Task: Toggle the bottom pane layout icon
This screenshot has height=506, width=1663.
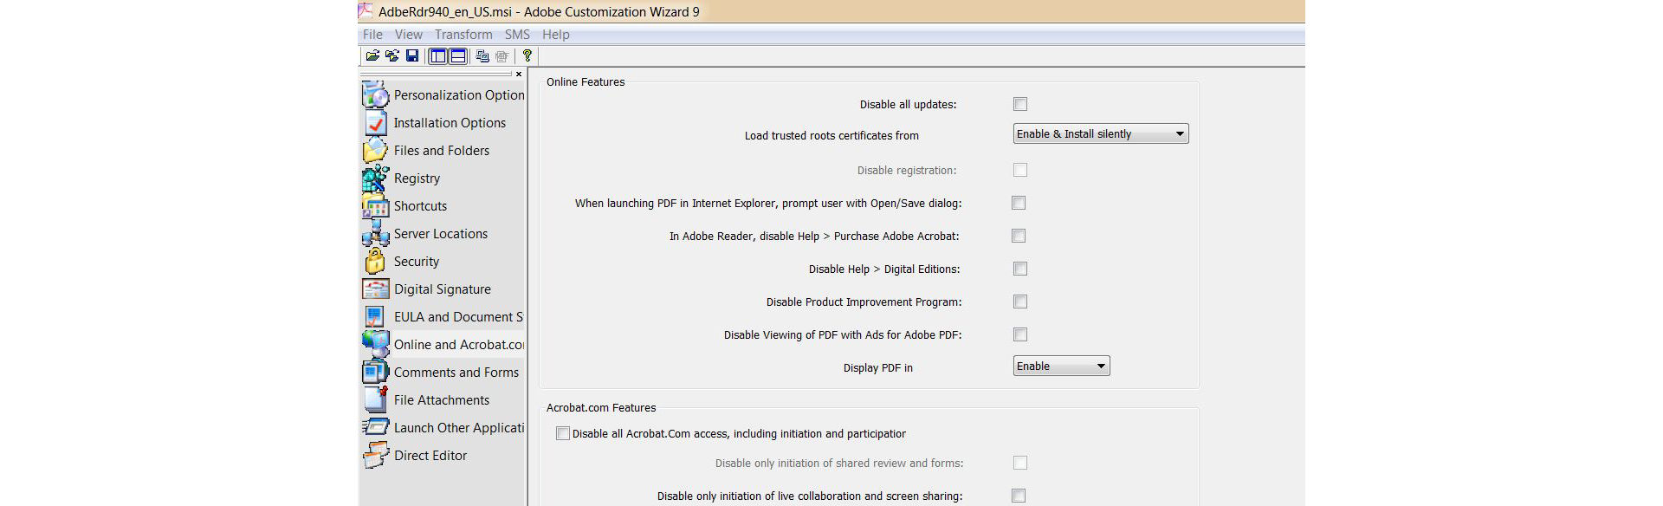Action: 458,56
